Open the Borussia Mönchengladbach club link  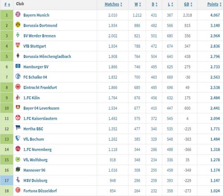click(x=47, y=57)
